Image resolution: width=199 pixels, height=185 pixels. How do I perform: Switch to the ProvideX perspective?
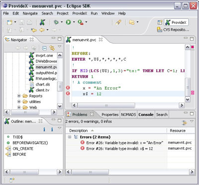click(x=176, y=22)
